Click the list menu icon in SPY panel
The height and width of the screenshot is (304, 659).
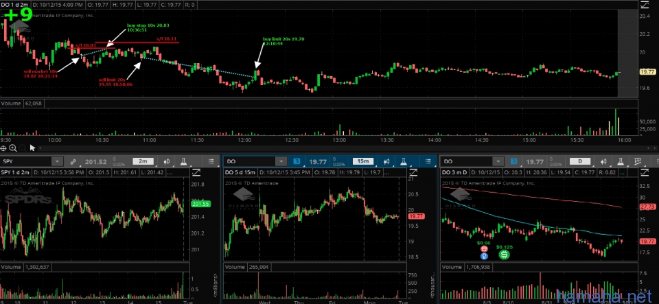pyautogui.click(x=211, y=161)
